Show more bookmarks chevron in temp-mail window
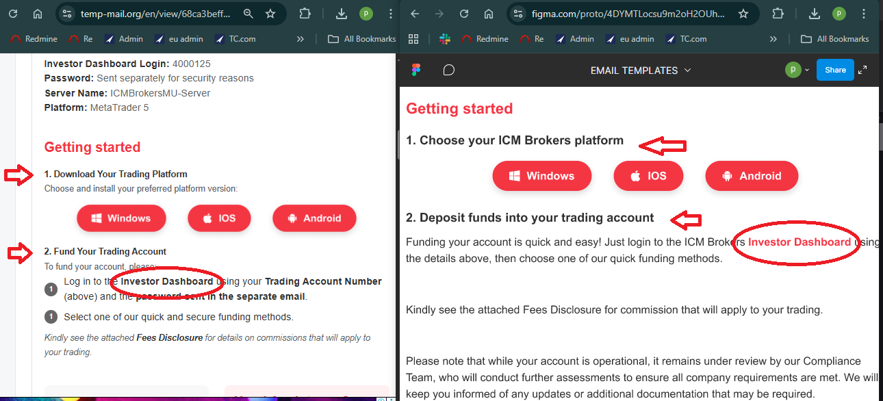883x401 pixels. pos(300,39)
